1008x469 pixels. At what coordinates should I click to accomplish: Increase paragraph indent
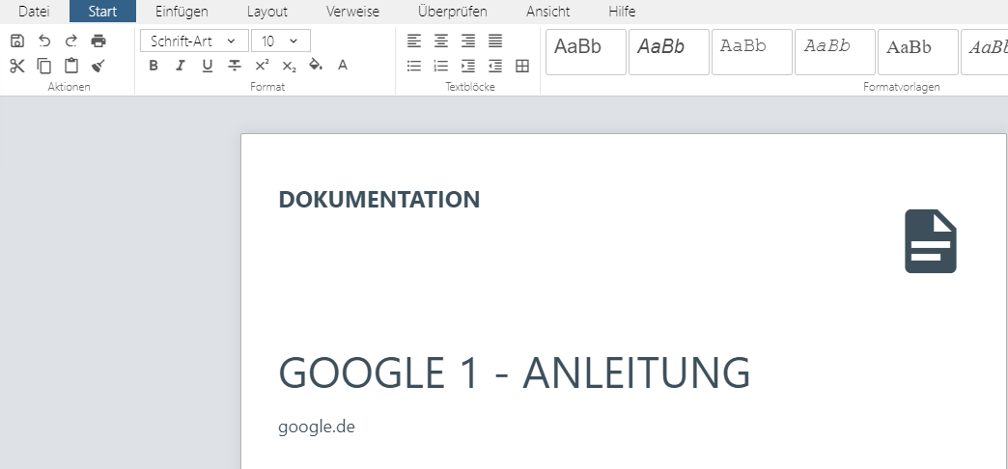pos(468,66)
